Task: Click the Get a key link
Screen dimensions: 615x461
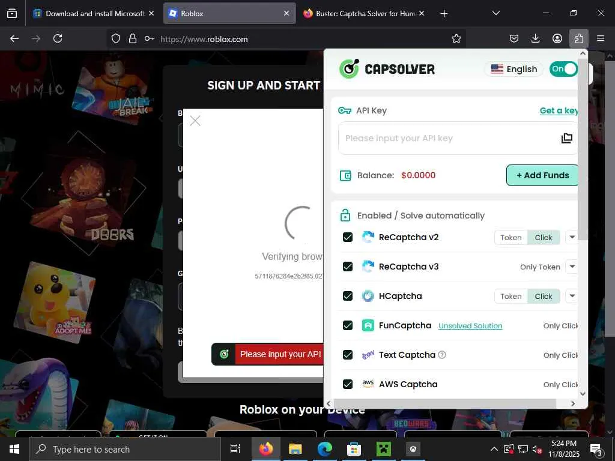Action: point(559,110)
